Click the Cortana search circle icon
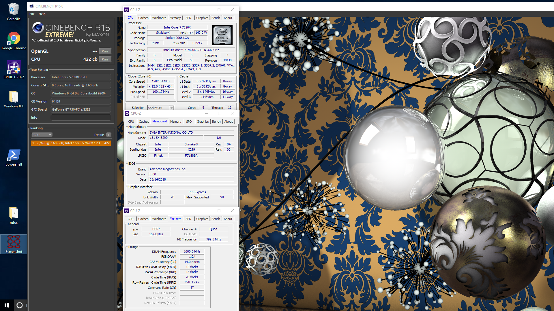 click(x=20, y=305)
